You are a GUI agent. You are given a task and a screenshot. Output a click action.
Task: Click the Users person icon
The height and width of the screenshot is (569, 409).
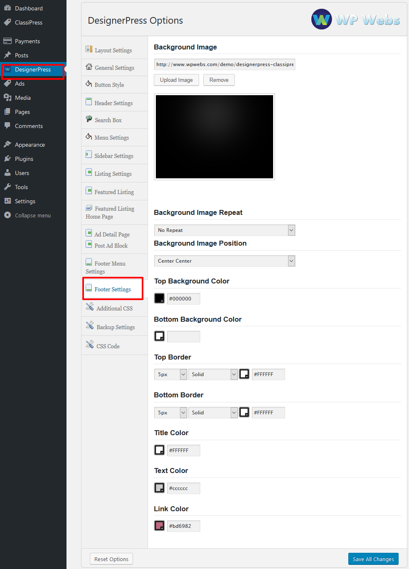tap(7, 173)
